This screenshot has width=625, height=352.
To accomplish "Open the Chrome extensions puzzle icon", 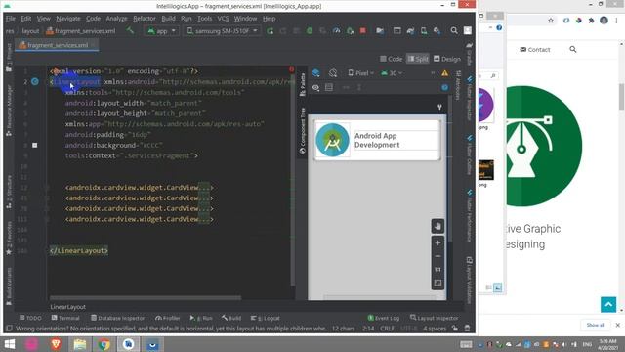I will [591, 21].
